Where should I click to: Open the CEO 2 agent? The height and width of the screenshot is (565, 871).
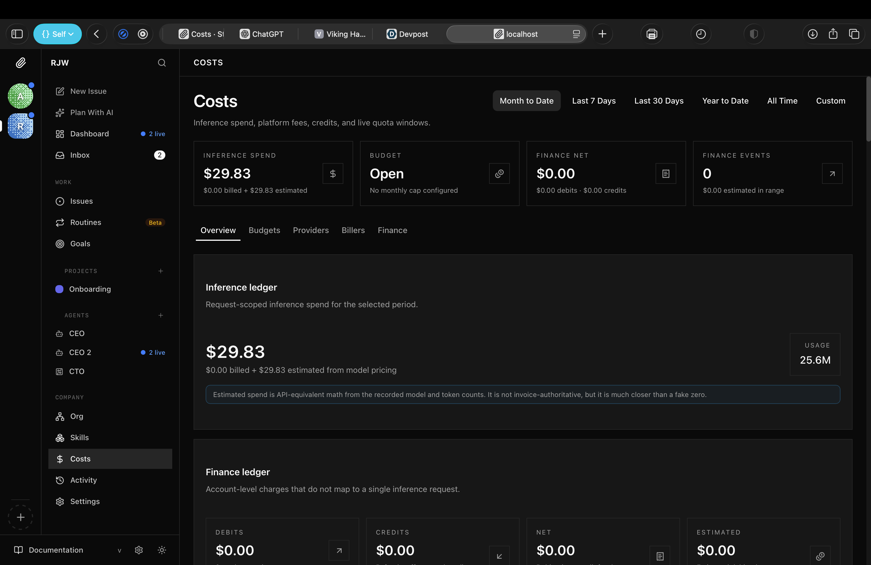click(x=80, y=352)
